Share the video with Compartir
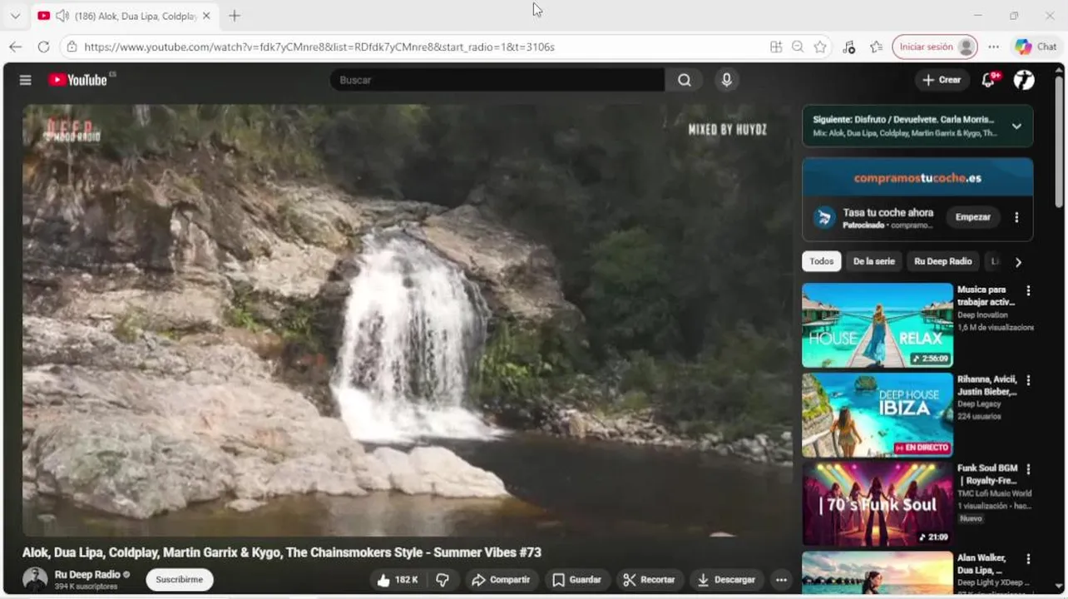The width and height of the screenshot is (1068, 599). point(502,580)
